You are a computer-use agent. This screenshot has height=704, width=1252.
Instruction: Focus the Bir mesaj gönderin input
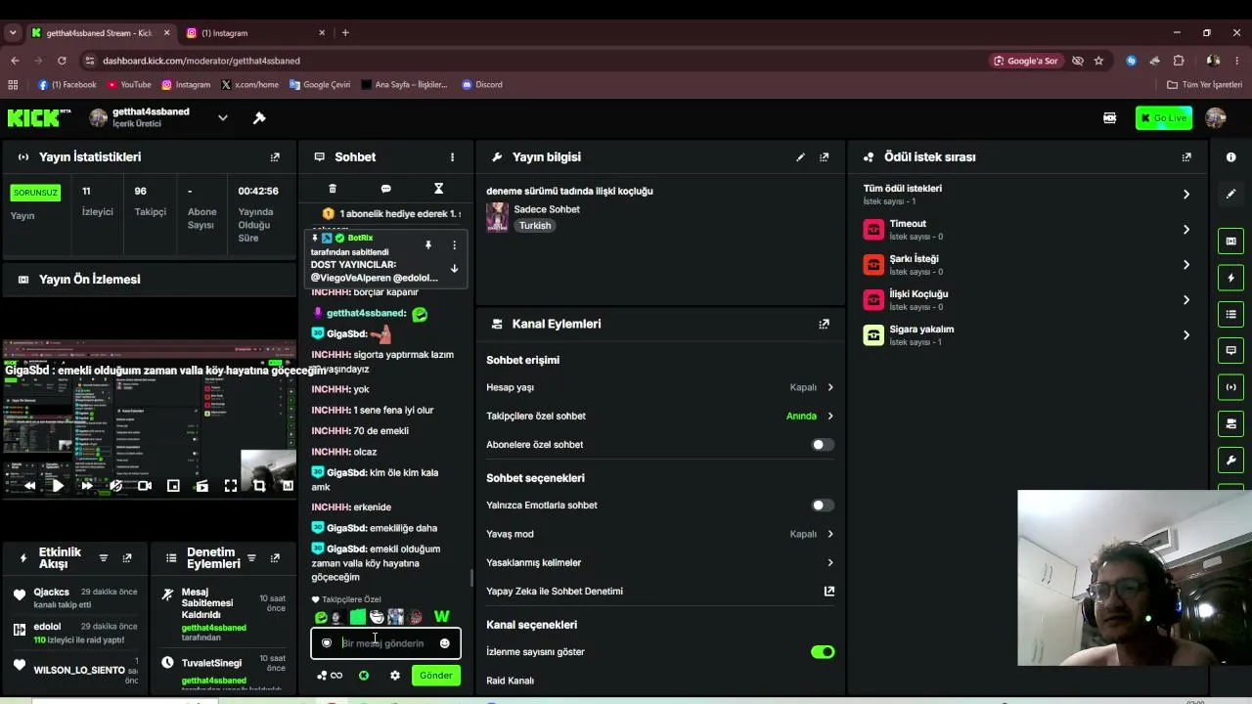coord(385,643)
